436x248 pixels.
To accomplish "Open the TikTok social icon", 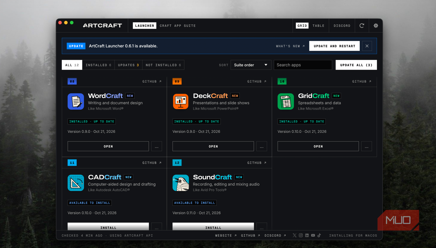I will pyautogui.click(x=319, y=235).
